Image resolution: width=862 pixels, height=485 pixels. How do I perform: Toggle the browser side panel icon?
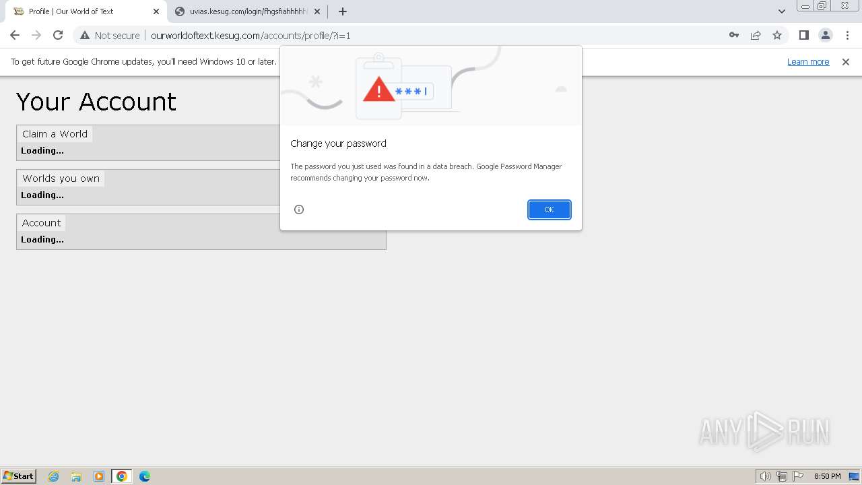pos(803,35)
